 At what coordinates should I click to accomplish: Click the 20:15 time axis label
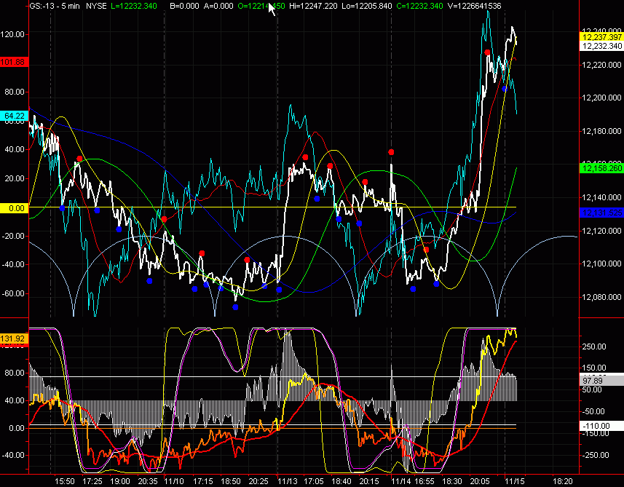(369, 481)
